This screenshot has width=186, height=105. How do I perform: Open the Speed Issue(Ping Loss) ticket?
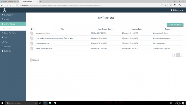pos(44,48)
